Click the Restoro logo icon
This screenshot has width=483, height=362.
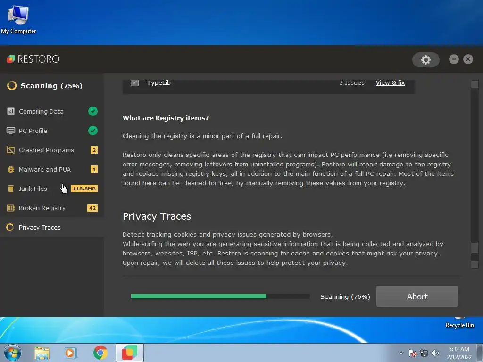click(11, 59)
